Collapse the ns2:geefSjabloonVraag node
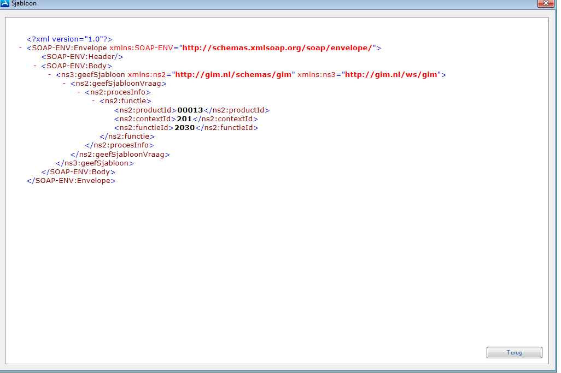This screenshot has height=373, width=561. click(65, 84)
